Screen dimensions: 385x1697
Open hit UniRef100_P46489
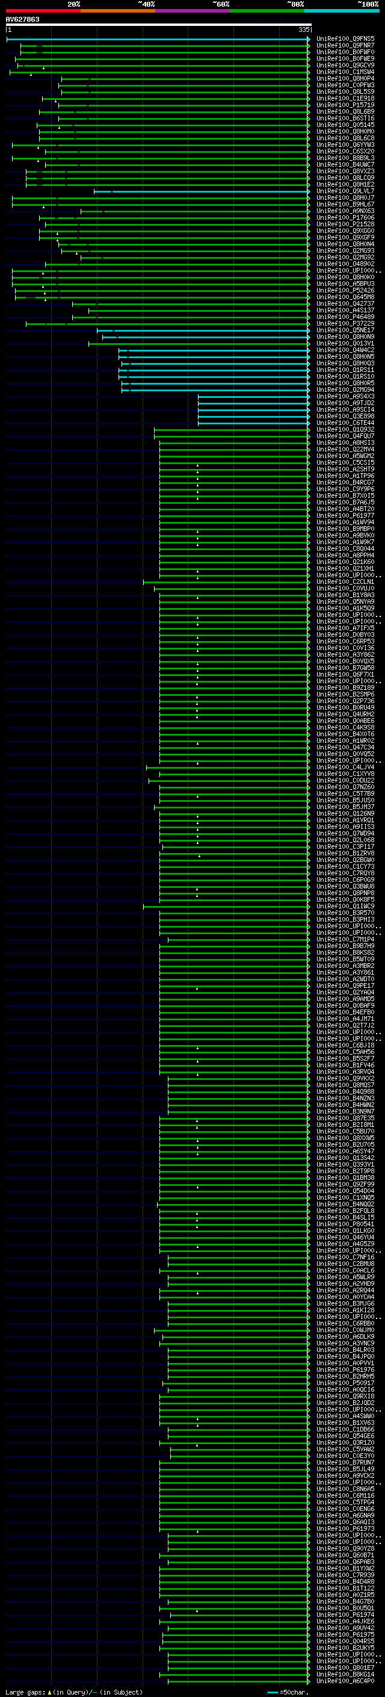click(x=345, y=317)
